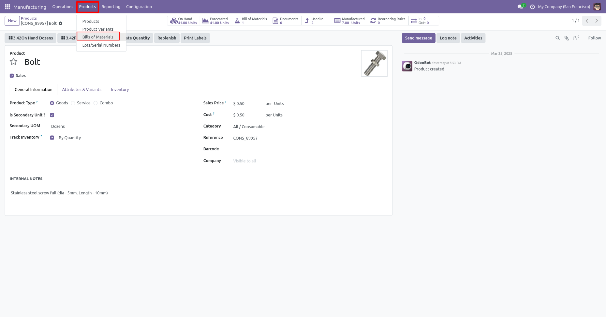Click the Follow button

coord(595,38)
